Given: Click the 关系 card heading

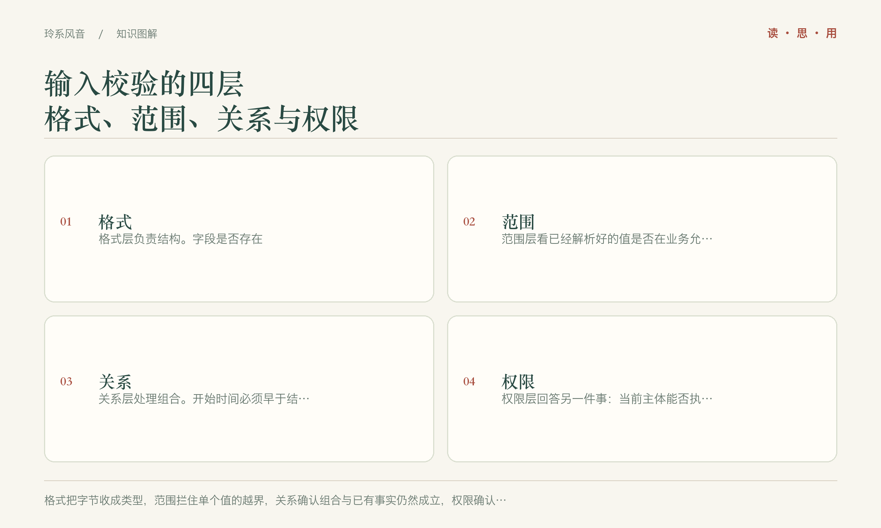Looking at the screenshot, I should [x=115, y=382].
